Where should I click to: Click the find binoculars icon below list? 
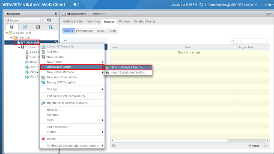tap(113, 145)
